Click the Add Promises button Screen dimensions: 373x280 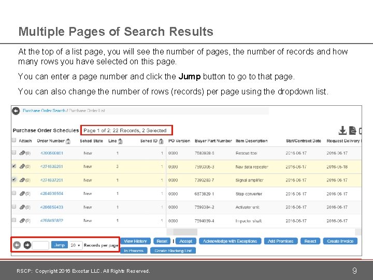(x=281, y=241)
